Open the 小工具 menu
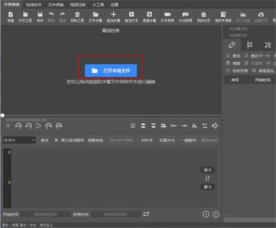 [98, 5]
